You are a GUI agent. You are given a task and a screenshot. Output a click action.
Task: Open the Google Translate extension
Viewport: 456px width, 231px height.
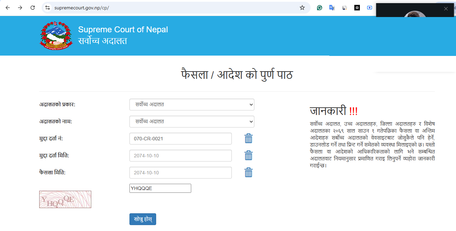[332, 8]
